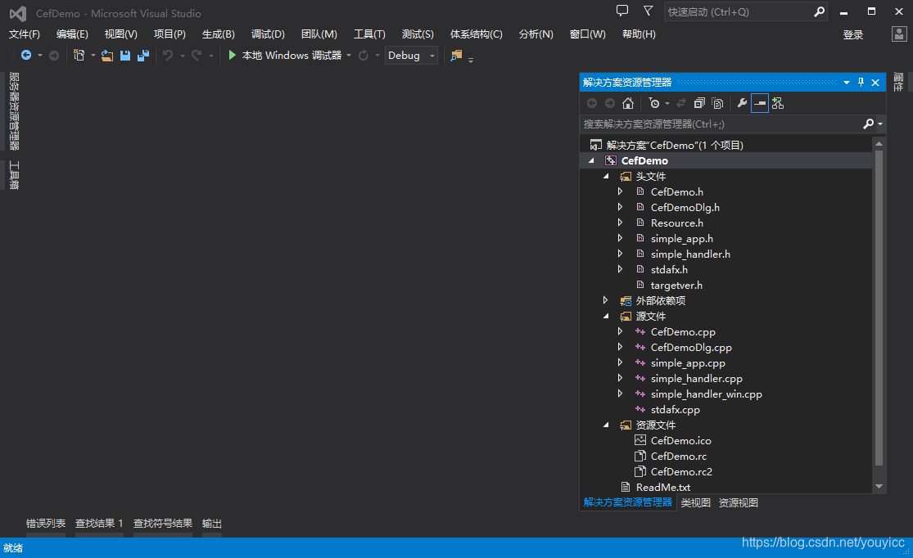Click the Solution Explorer scrollbar up arrow
This screenshot has height=558, width=913.
879,143
